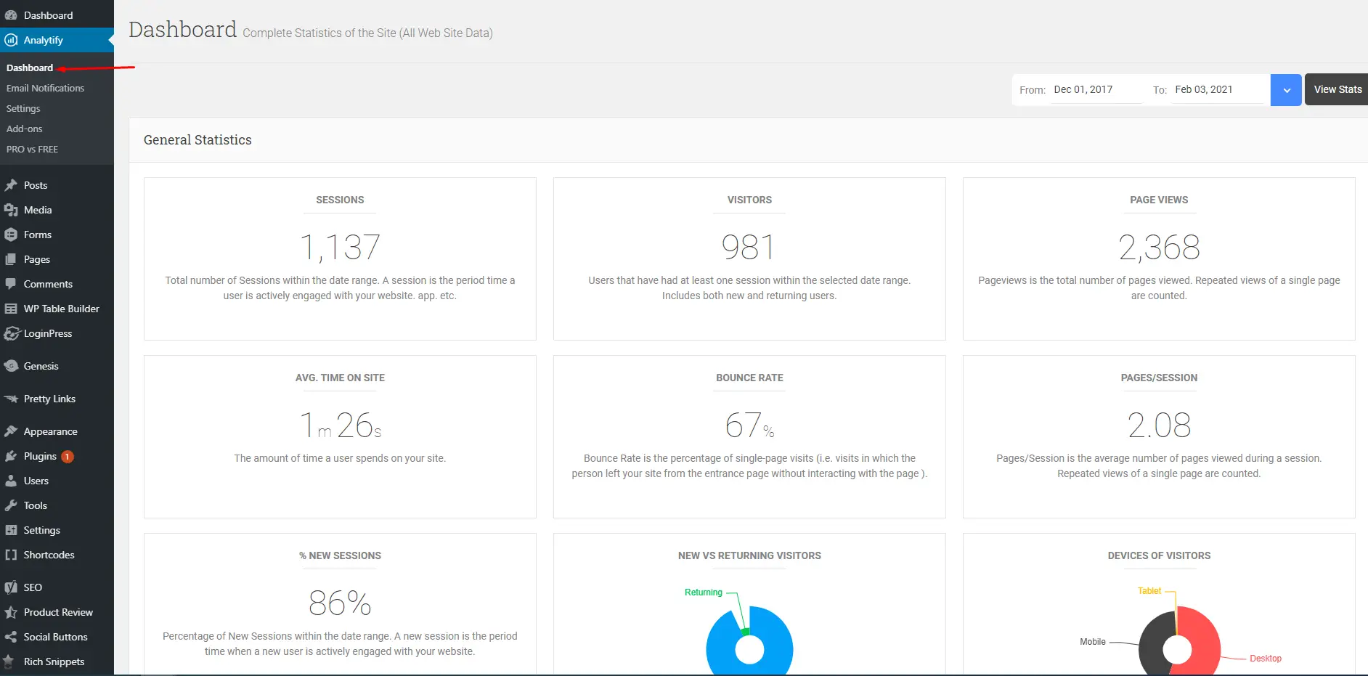The width and height of the screenshot is (1368, 676).
Task: Click the Shortcodes brackets icon
Action: click(x=11, y=555)
